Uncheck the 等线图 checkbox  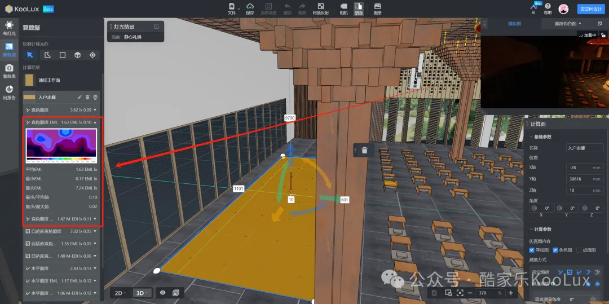coord(532,250)
